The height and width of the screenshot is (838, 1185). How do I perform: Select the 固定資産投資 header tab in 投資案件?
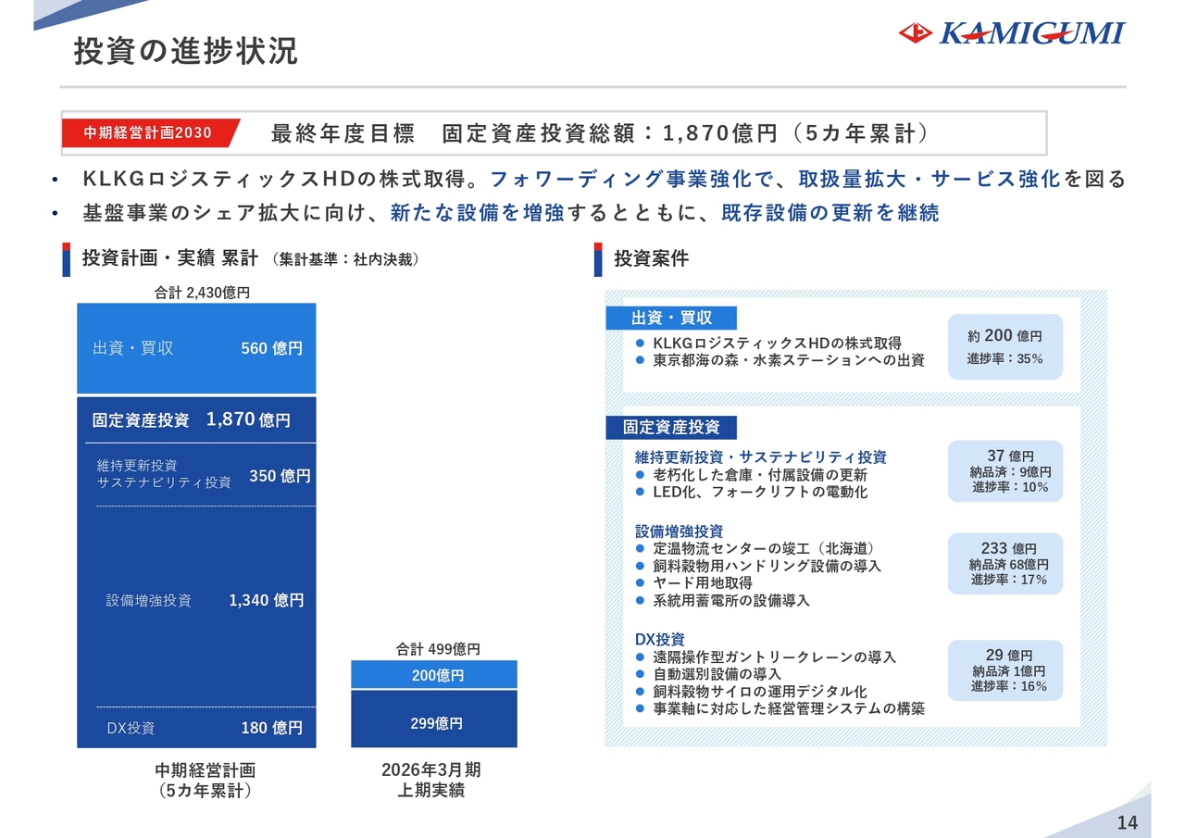[671, 427]
